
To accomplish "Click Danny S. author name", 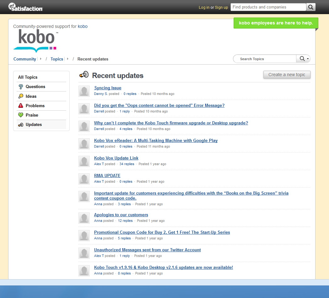I will click(101, 94).
